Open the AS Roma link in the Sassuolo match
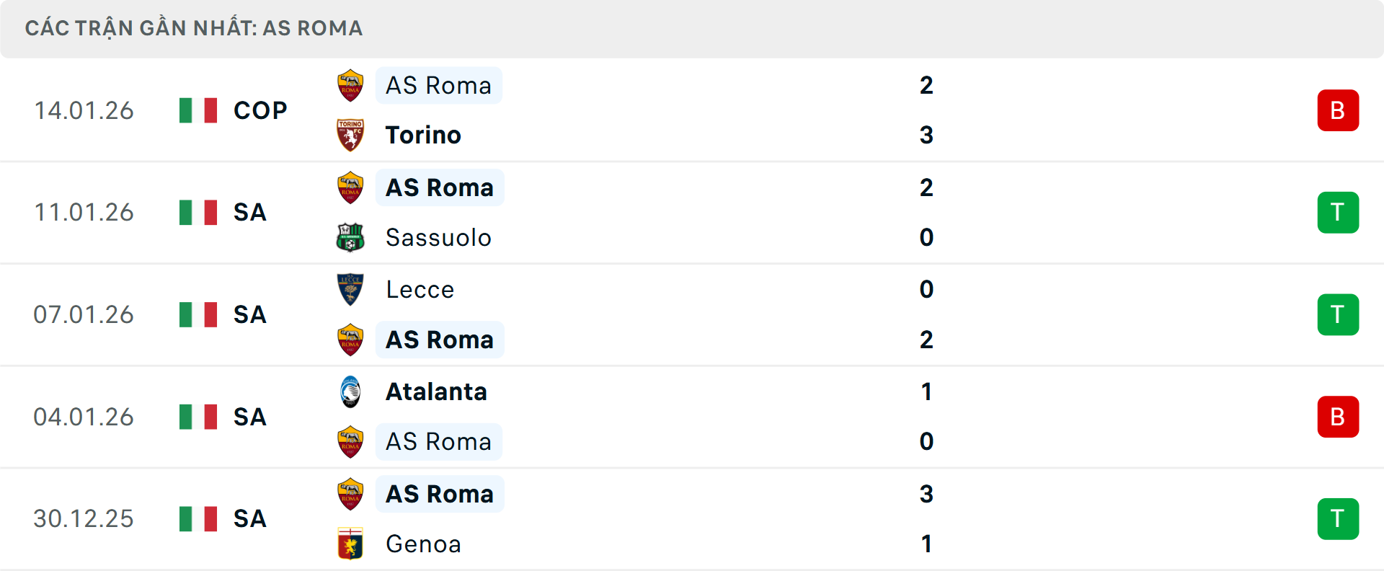The width and height of the screenshot is (1384, 571). coord(439,187)
